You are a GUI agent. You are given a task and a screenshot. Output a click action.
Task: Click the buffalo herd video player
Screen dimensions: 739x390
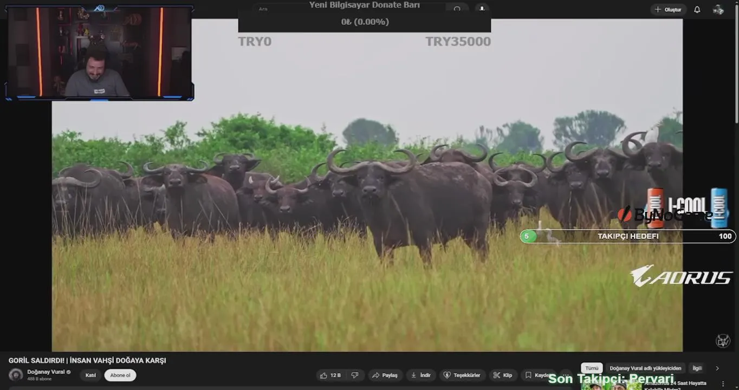coord(367,185)
